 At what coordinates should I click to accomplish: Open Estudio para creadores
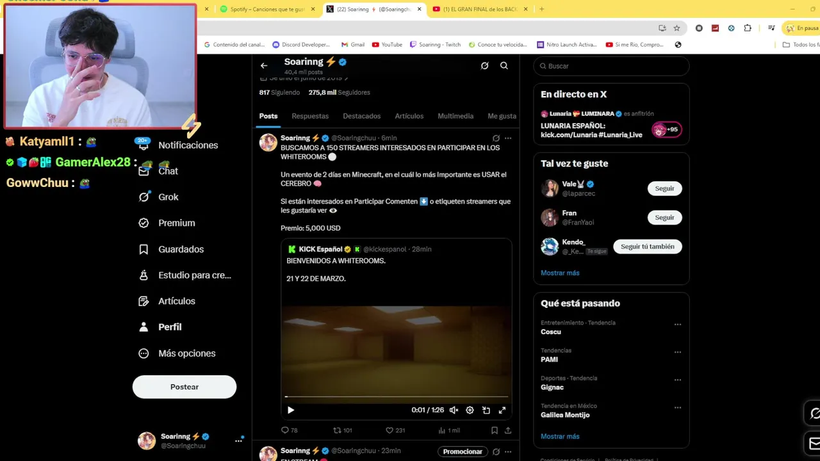tap(185, 275)
